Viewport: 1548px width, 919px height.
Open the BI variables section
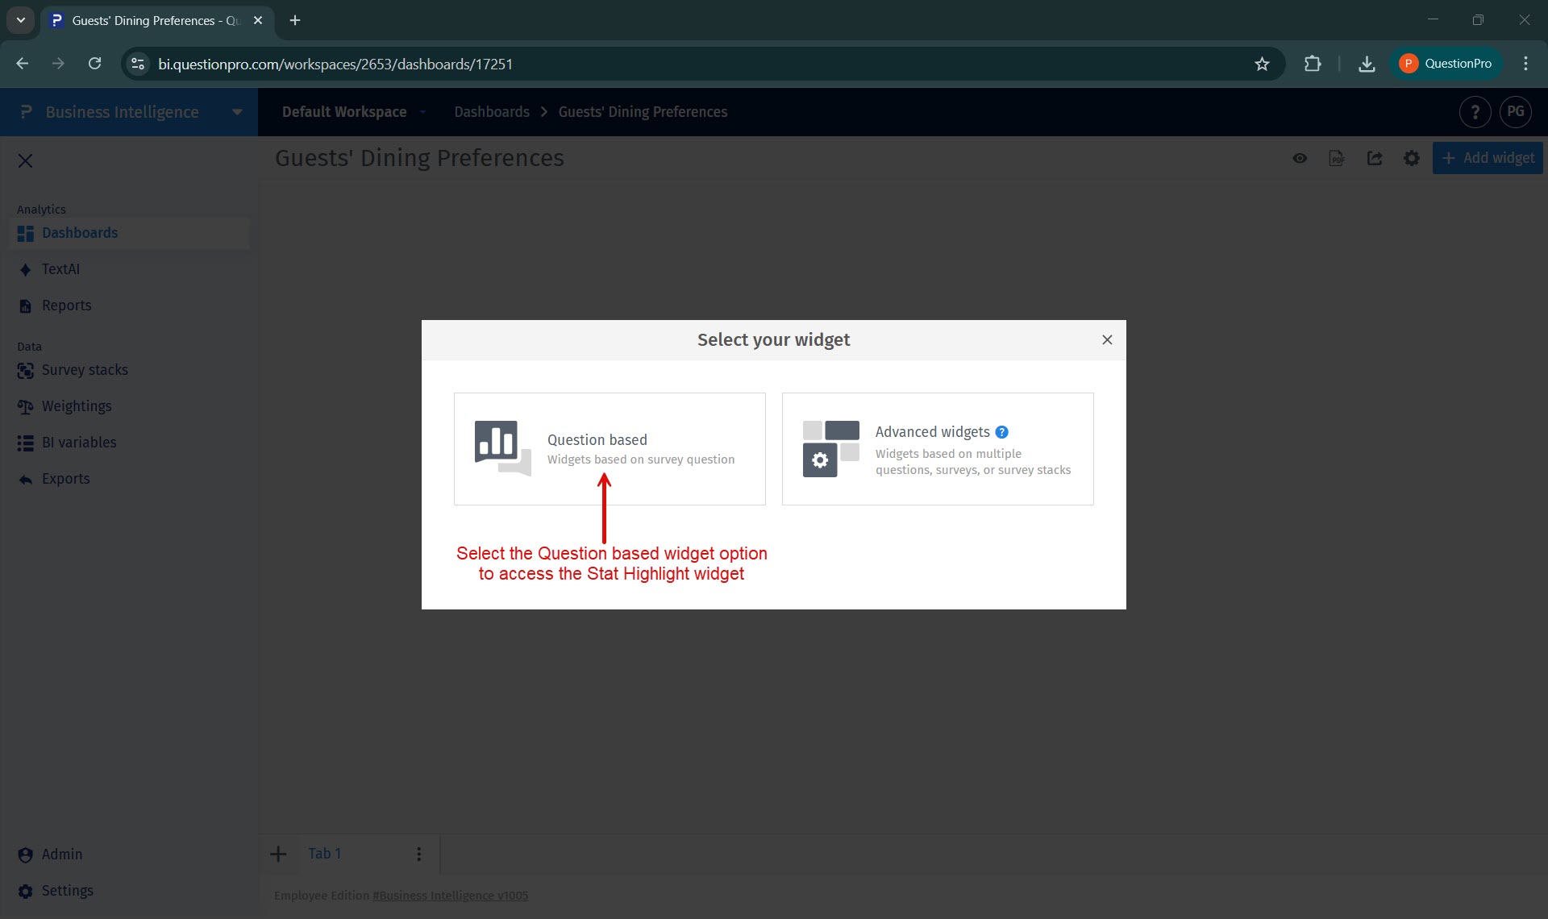tap(79, 442)
